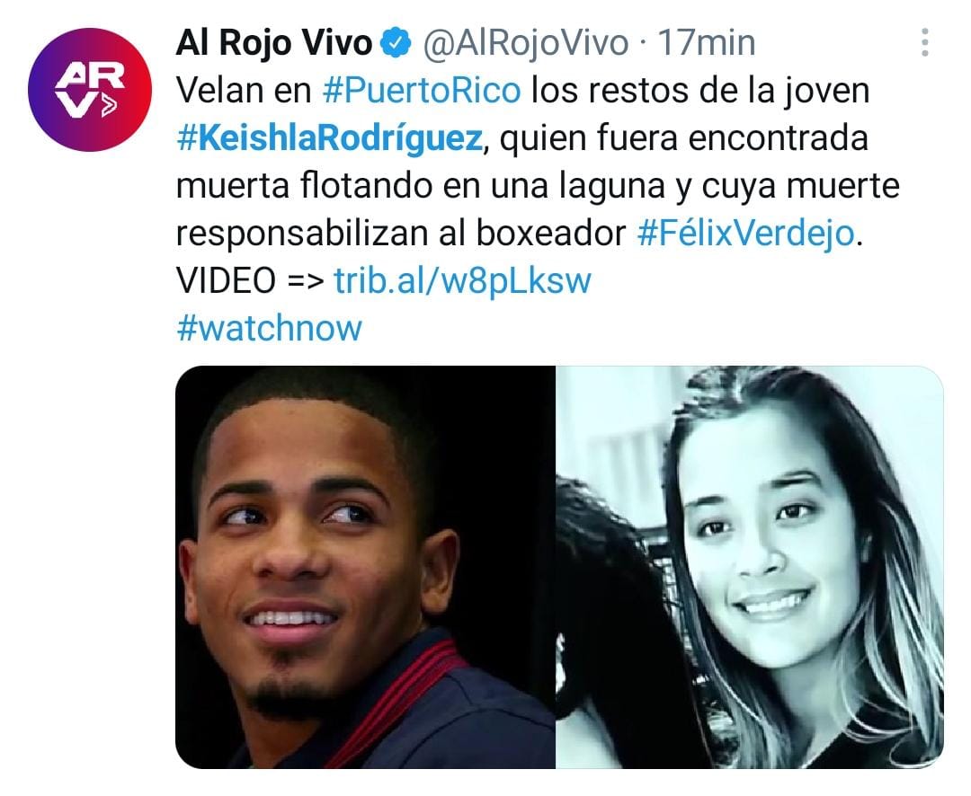Follow the trib.al/w8pLksw video link
Viewport: 971px width, 796px height.
pos(463,280)
